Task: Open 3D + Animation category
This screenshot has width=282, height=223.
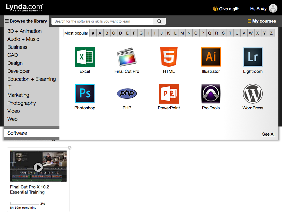Action: point(25,31)
